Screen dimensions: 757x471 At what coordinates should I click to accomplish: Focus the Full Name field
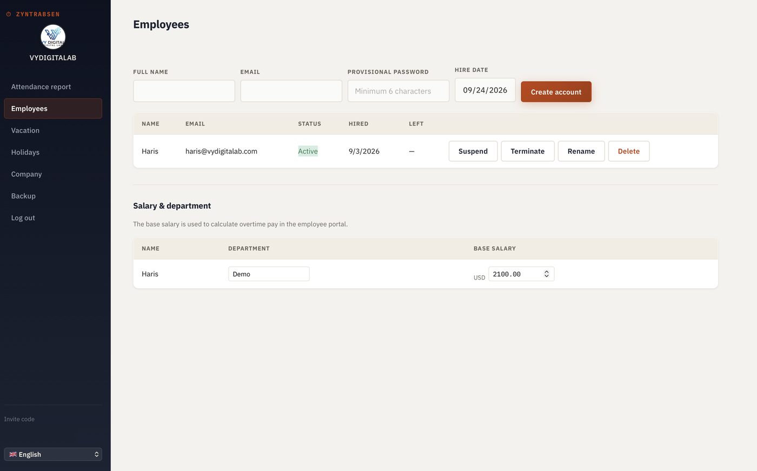coord(184,91)
